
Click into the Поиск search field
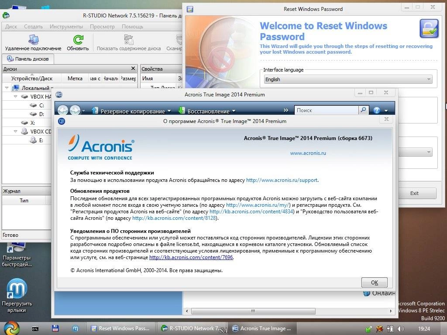click(326, 110)
